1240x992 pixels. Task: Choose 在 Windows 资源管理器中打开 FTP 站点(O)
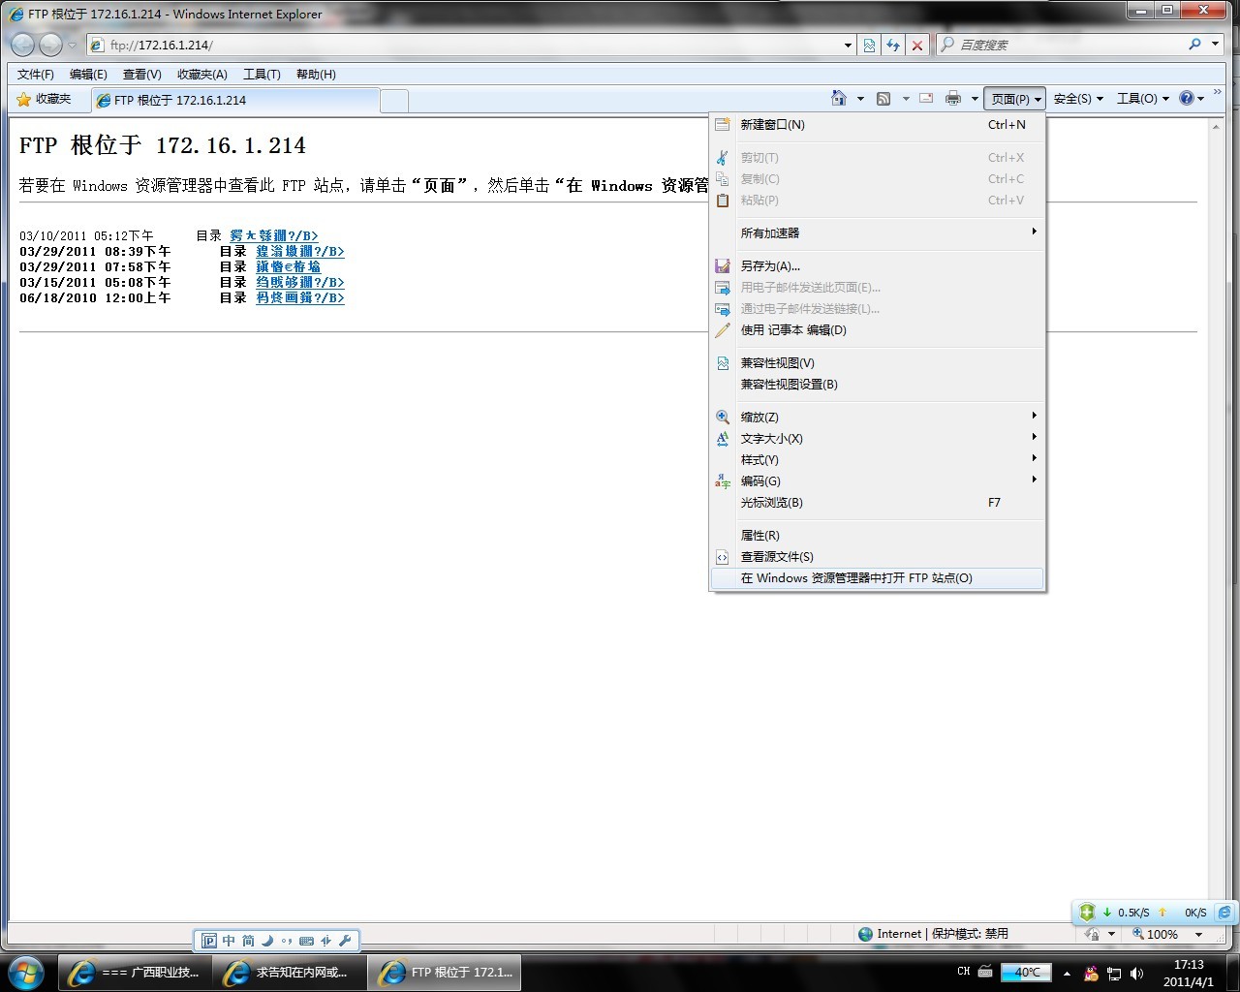[x=878, y=578]
